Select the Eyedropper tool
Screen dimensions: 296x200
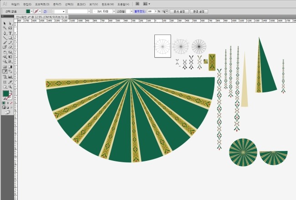click(x=5, y=71)
